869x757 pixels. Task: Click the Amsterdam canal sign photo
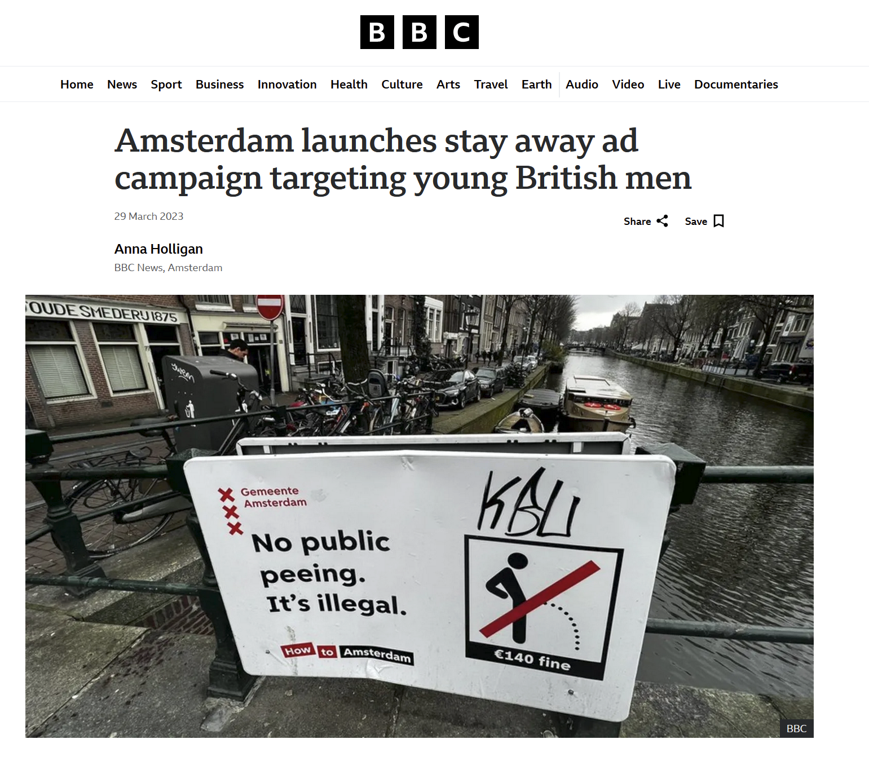[419, 516]
